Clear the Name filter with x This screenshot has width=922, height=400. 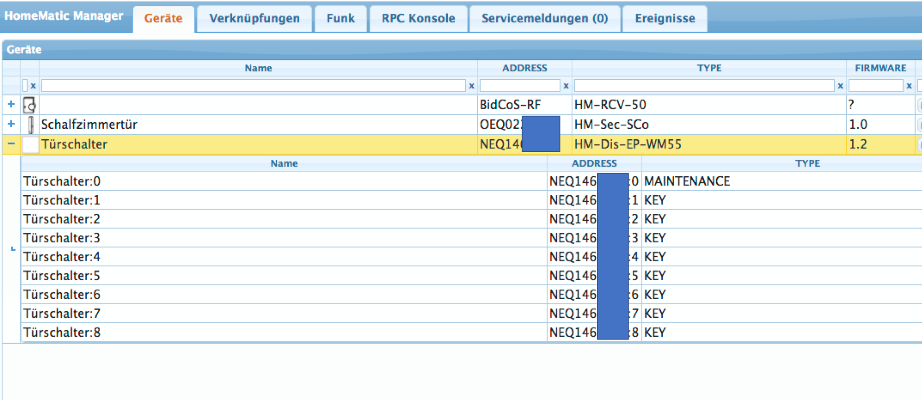coord(471,86)
